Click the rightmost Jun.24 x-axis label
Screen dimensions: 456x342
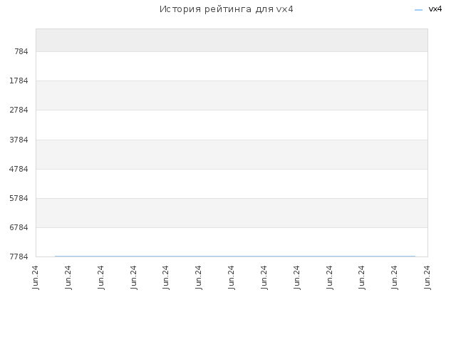[x=427, y=277]
